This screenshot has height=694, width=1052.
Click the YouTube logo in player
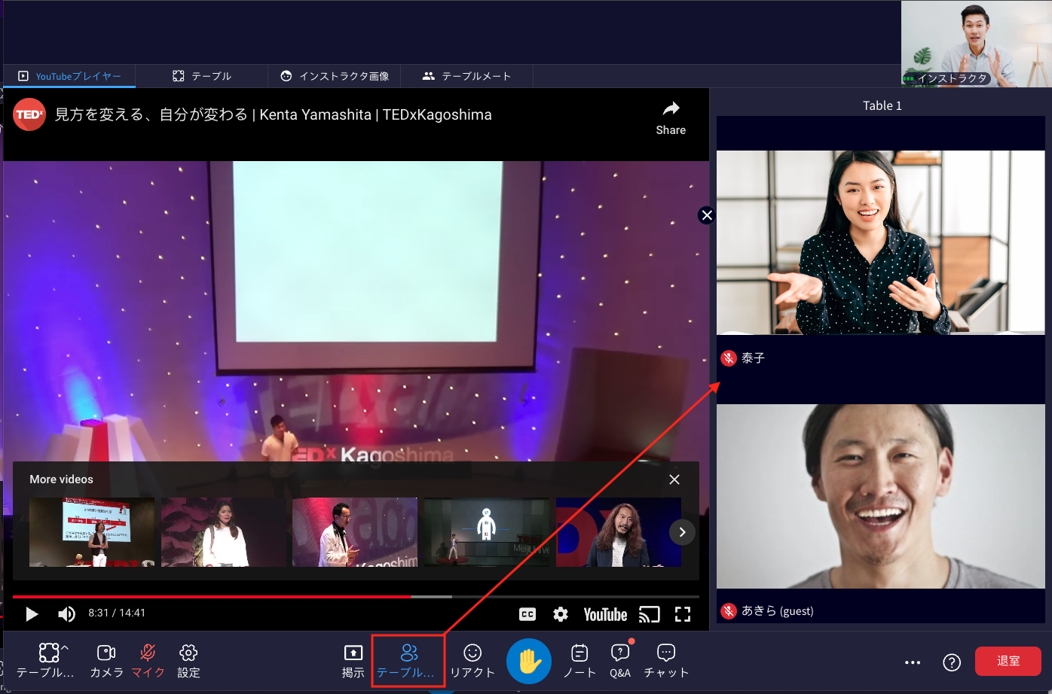(605, 615)
